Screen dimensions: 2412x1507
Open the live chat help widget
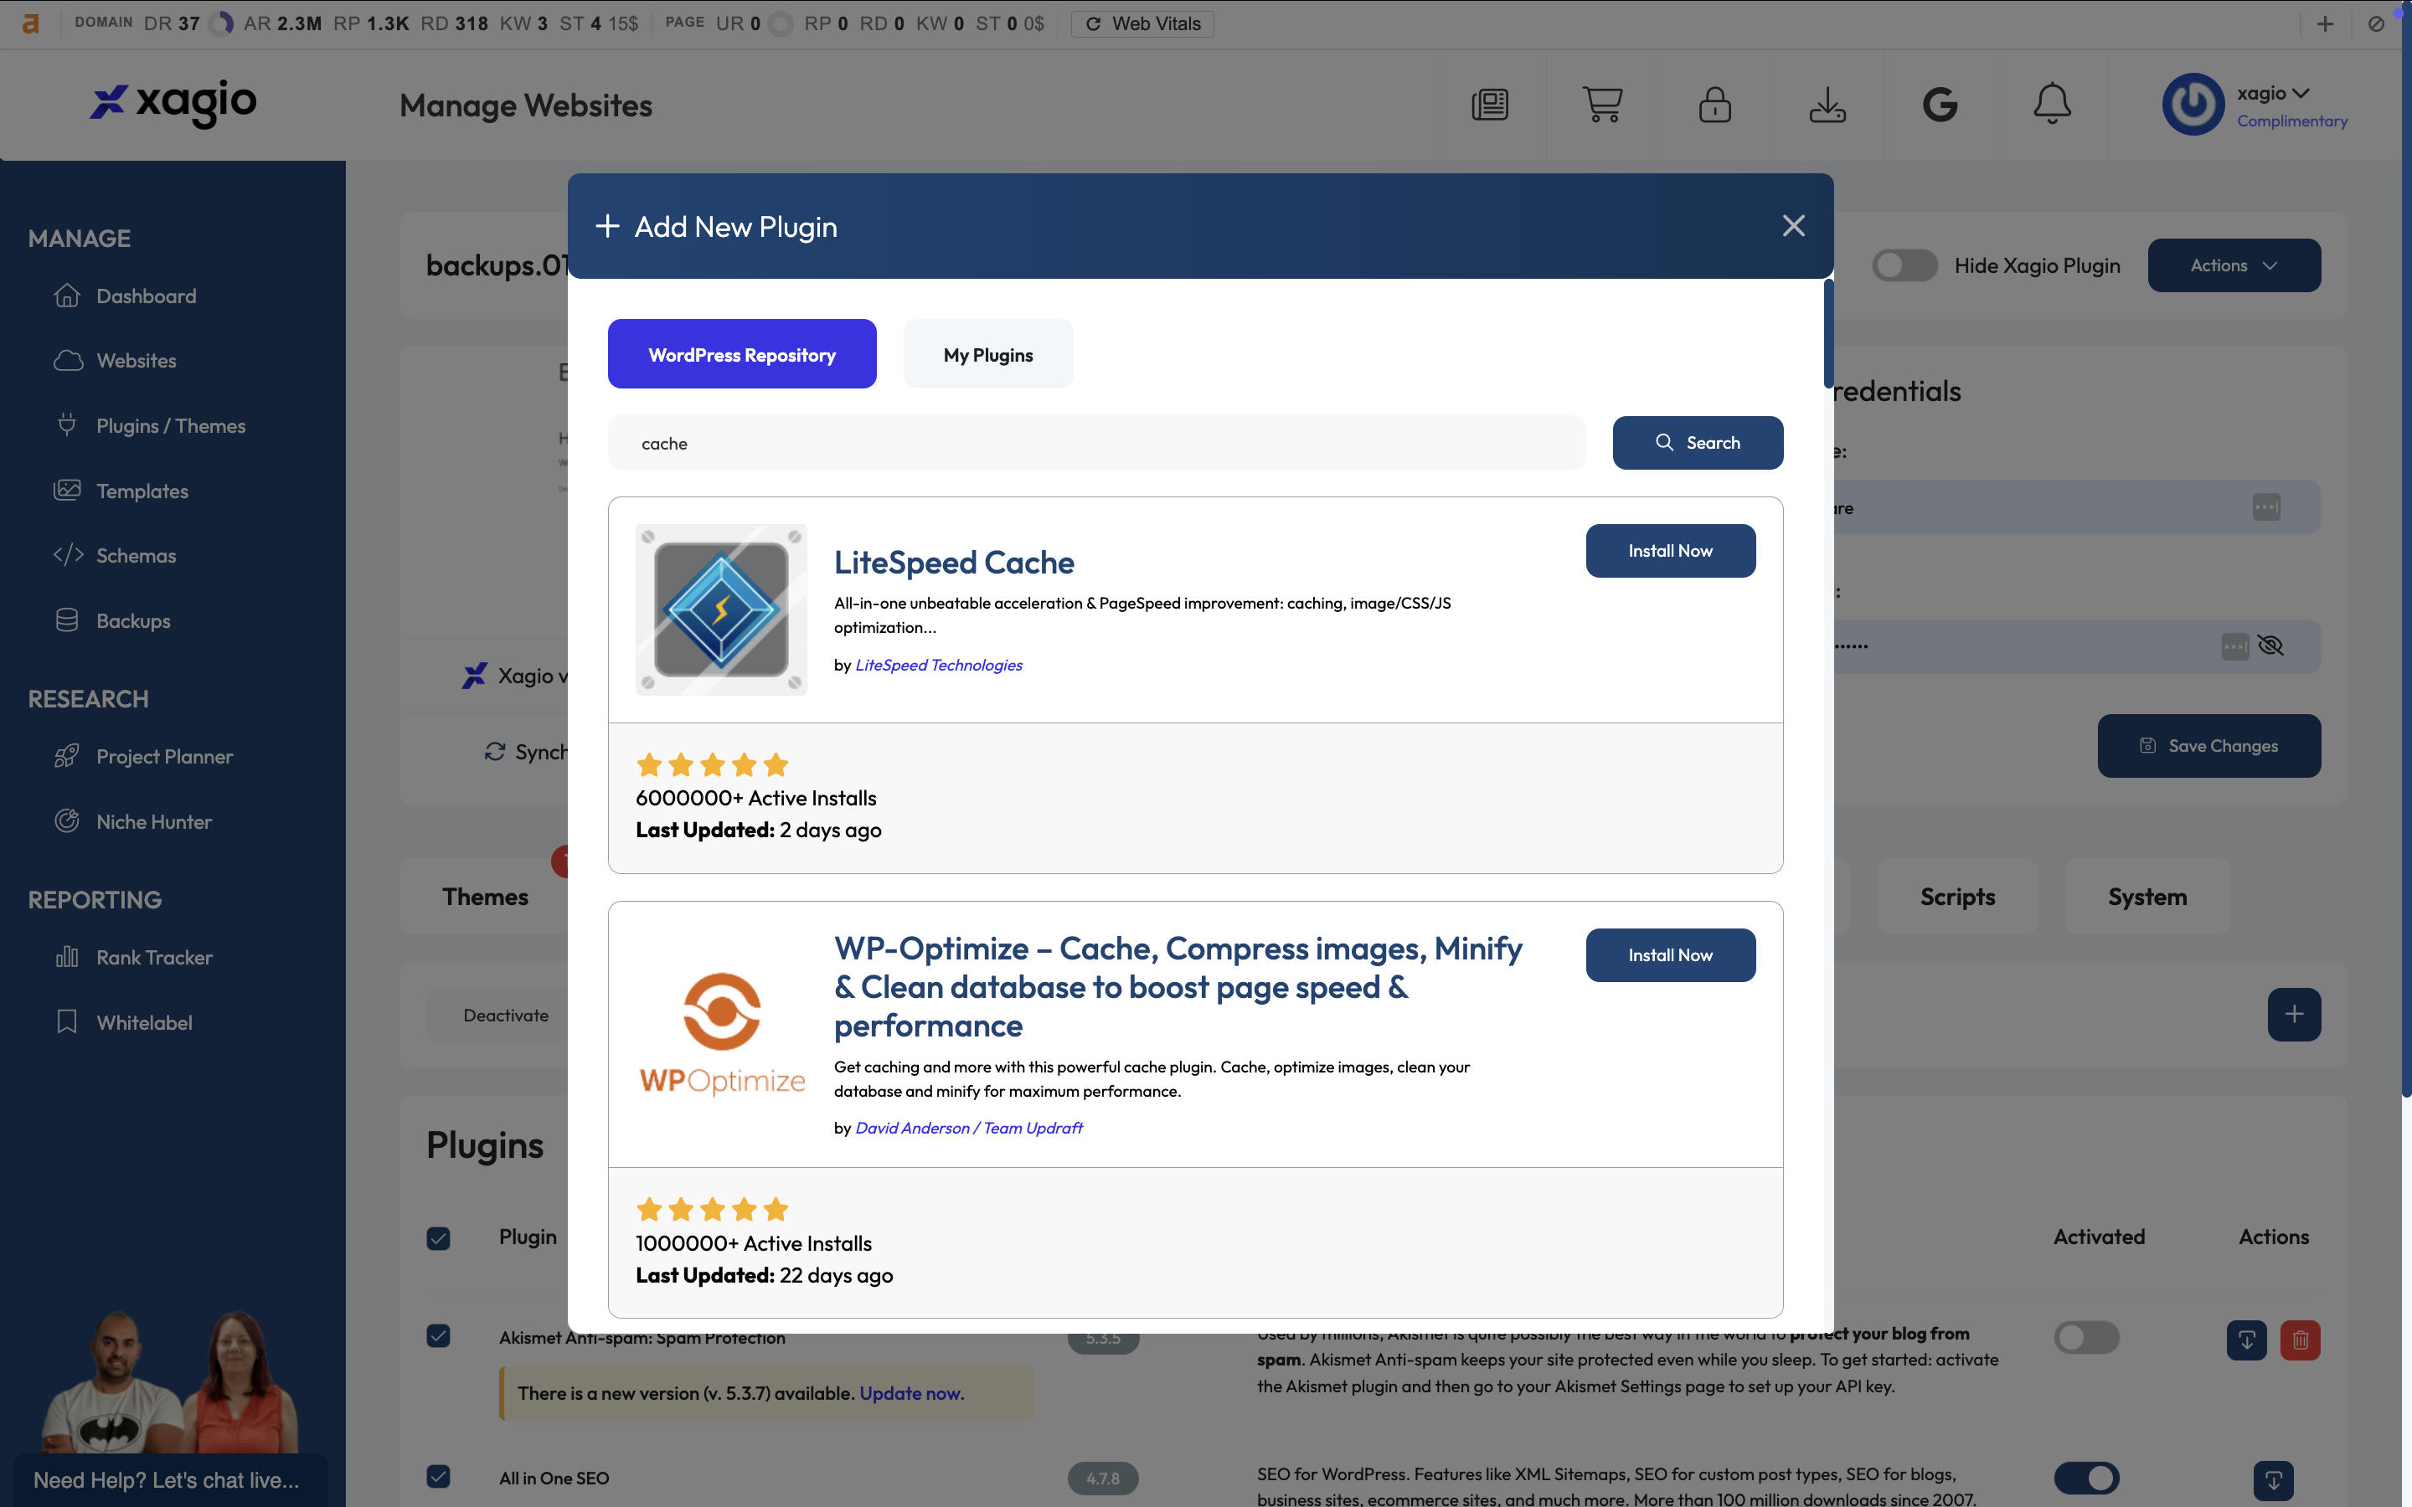coord(169,1479)
